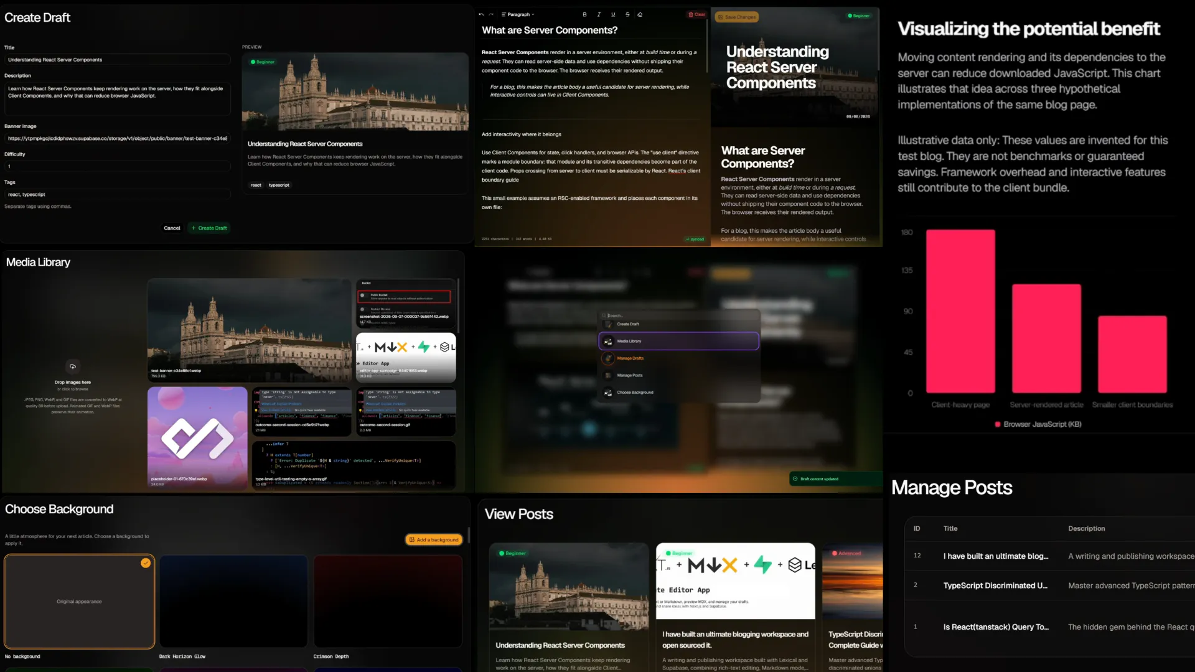Open the outcome-second-session.gif thumbnail
Viewport: 1195px width, 672px height.
406,411
